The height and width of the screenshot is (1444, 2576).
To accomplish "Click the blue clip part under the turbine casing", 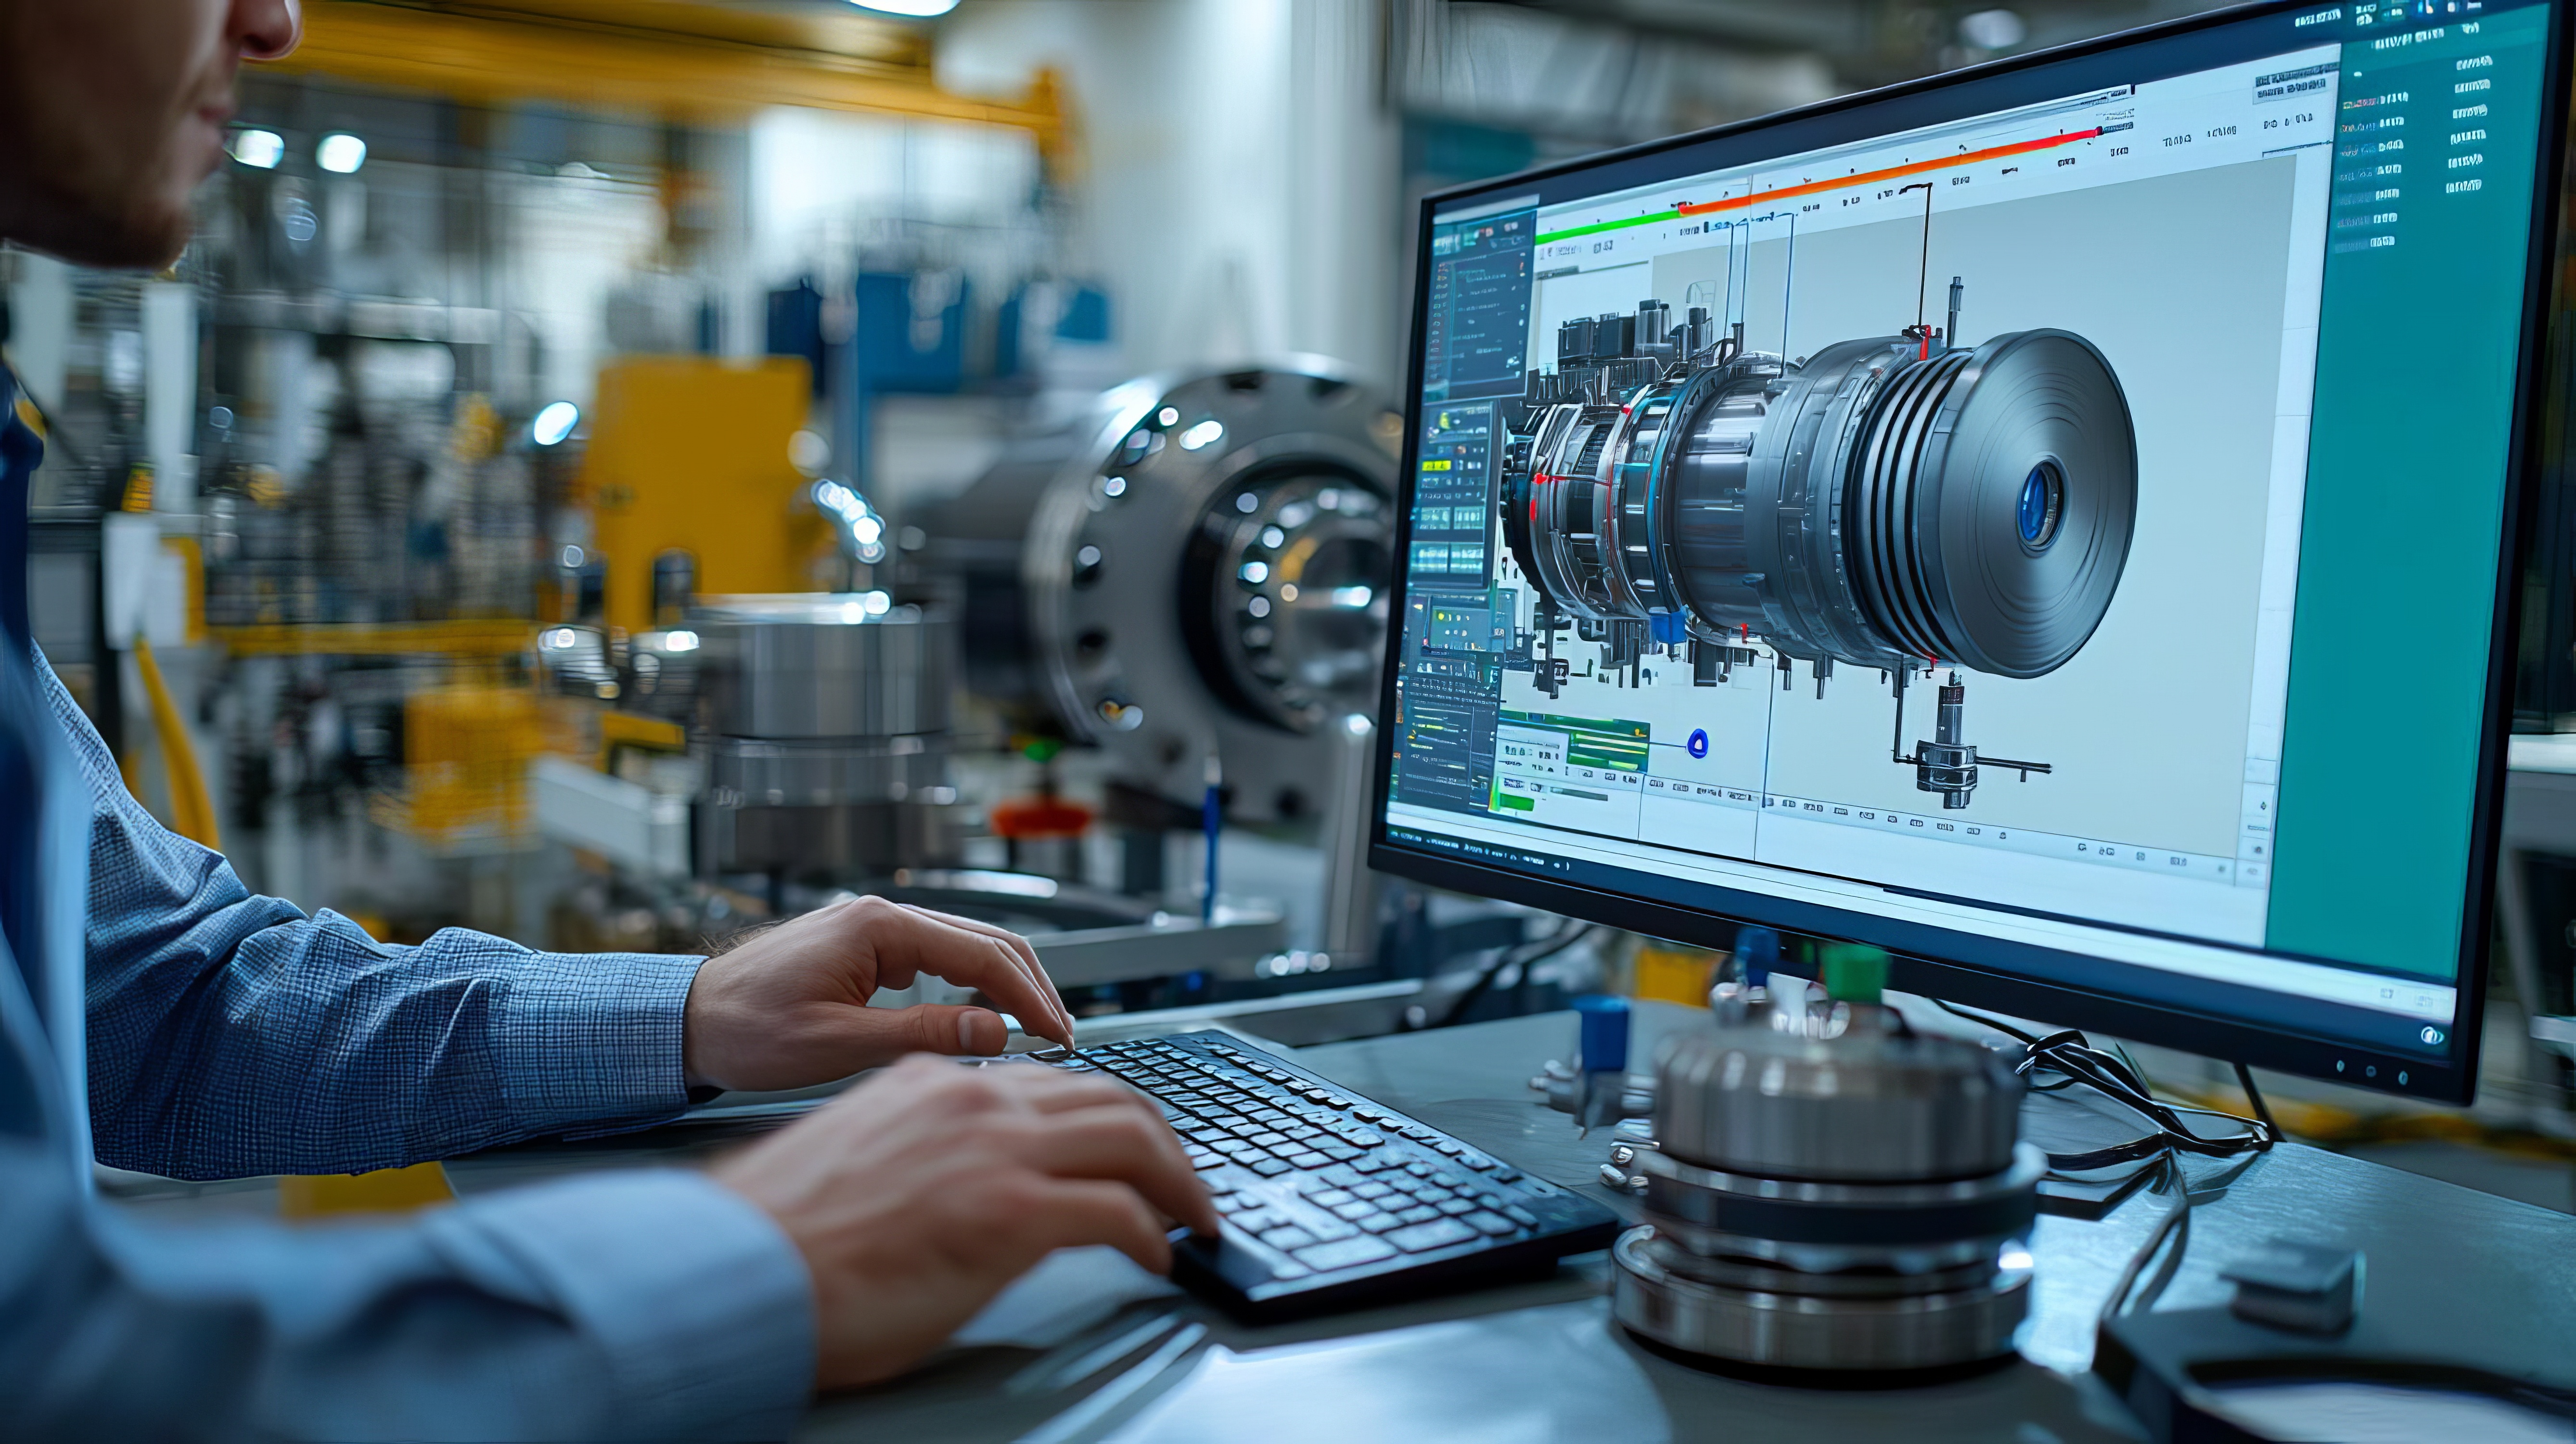I will click(x=1668, y=627).
